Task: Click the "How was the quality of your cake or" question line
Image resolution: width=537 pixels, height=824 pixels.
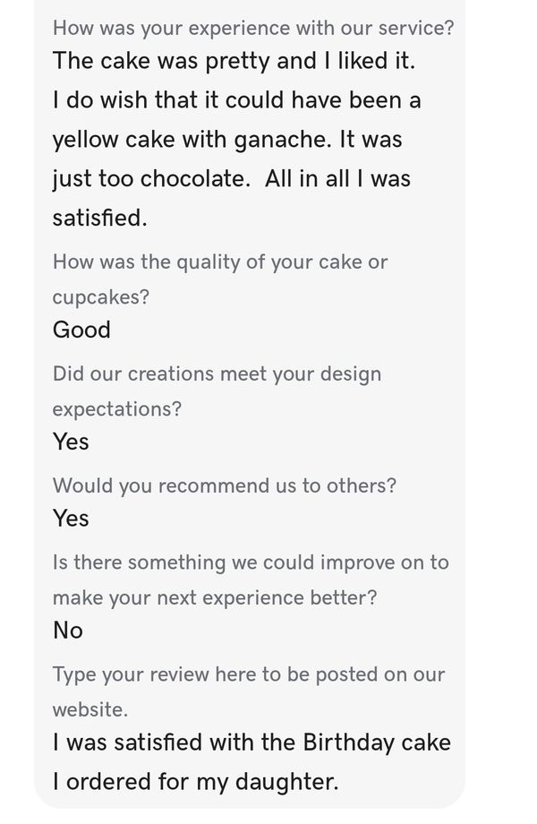Action: [x=220, y=262]
